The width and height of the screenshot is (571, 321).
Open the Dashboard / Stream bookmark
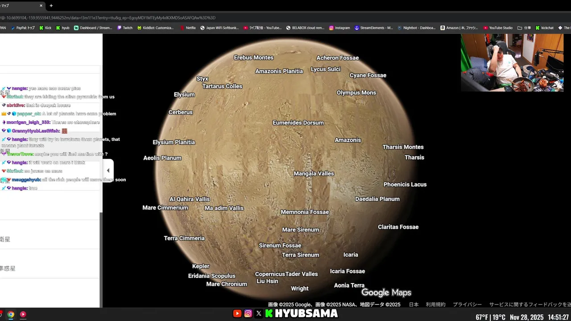(x=93, y=28)
